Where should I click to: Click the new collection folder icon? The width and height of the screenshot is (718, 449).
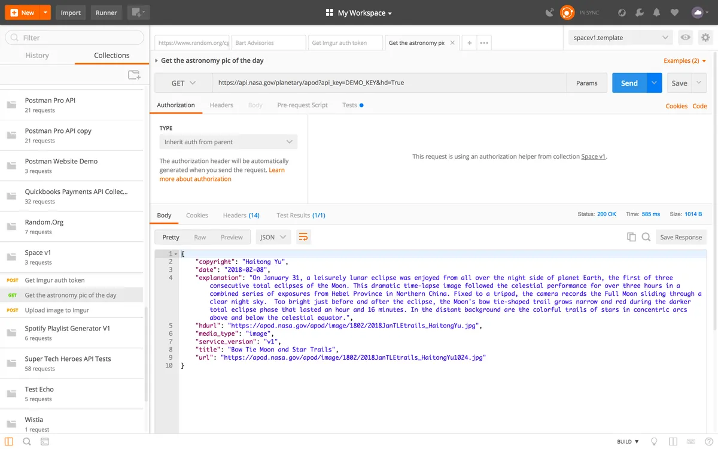[134, 75]
